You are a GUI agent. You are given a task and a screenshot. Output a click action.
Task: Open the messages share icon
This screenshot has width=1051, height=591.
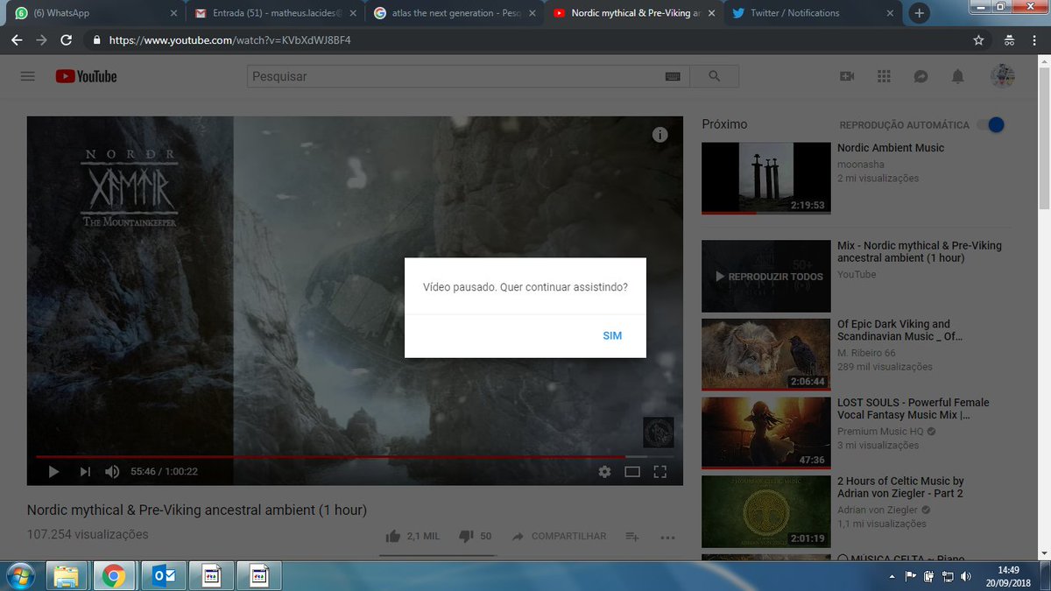coord(921,76)
